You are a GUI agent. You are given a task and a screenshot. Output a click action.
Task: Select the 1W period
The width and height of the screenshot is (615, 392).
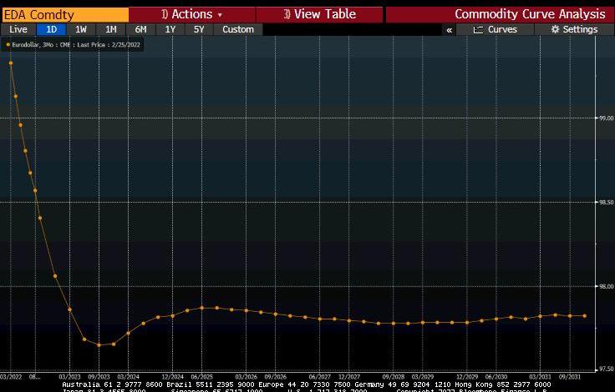pos(81,29)
